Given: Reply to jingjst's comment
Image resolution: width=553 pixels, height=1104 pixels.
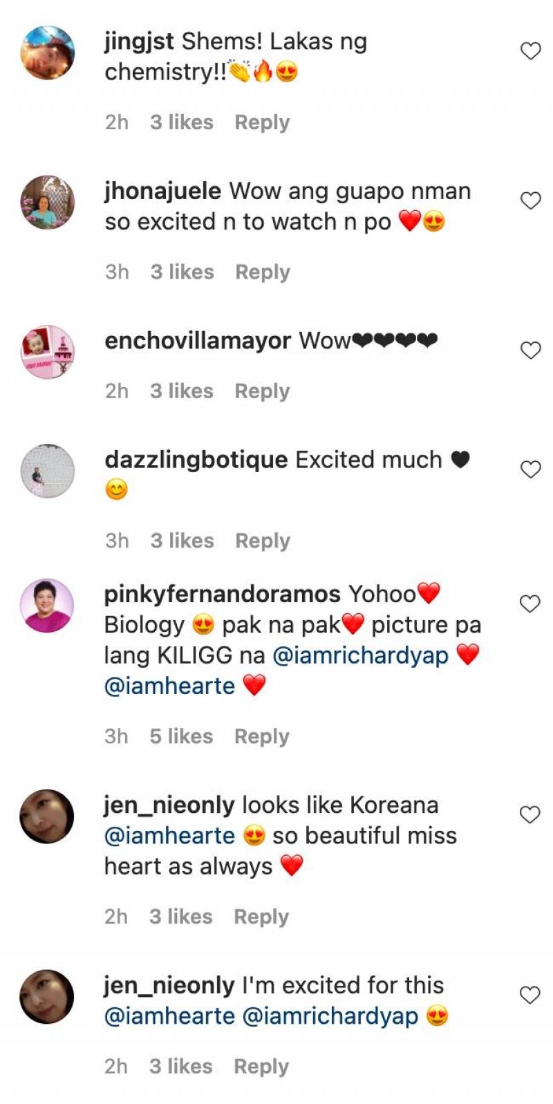Looking at the screenshot, I should (x=262, y=122).
